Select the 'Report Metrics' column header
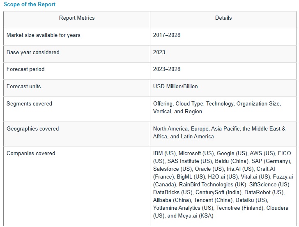Screen dimensions: 299x227 77,18
